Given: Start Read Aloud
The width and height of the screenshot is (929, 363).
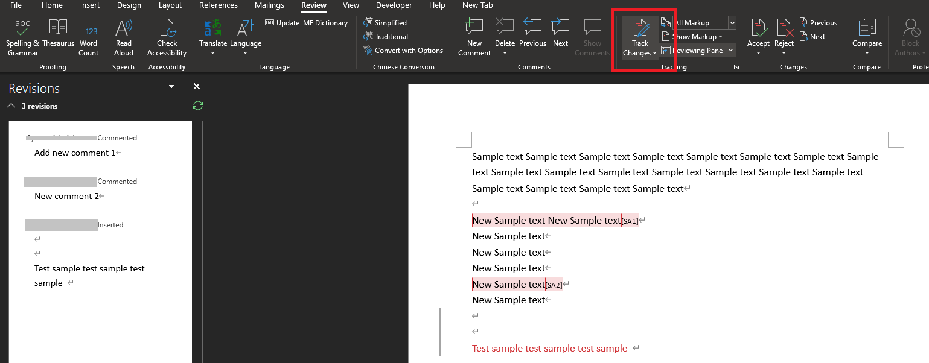Looking at the screenshot, I should [124, 37].
